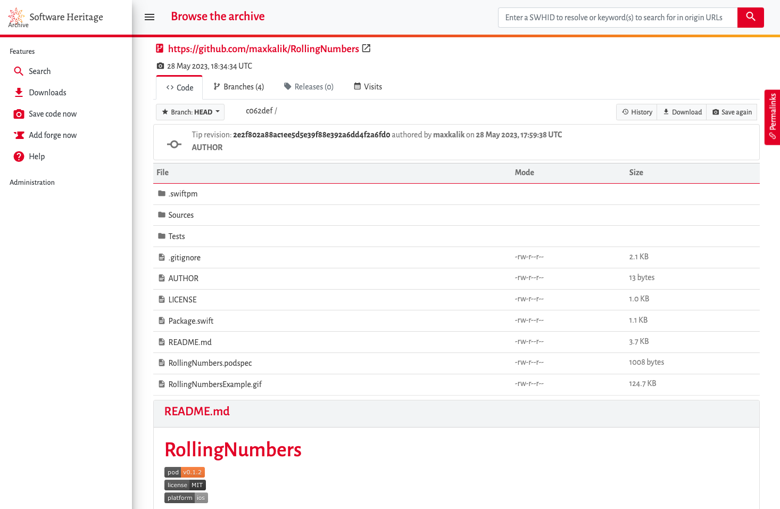Open the Package.swift file
This screenshot has width=780, height=509.
pos(190,321)
